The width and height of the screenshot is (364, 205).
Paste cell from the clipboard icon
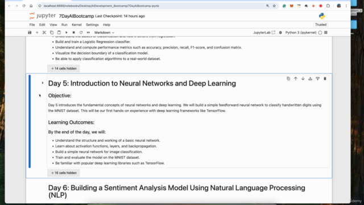tap(59, 32)
